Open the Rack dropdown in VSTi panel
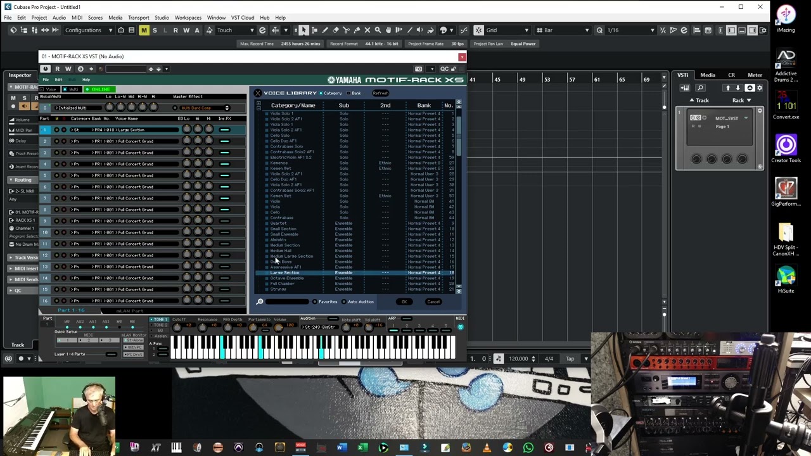Viewport: 811px width, 456px height. pos(741,100)
